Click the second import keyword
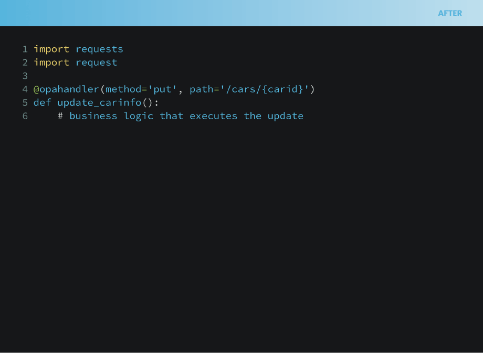Image resolution: width=483 pixels, height=353 pixels. click(51, 63)
